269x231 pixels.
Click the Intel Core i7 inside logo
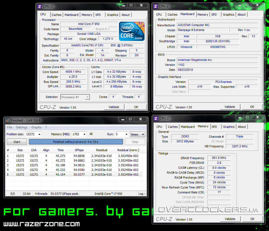(x=132, y=31)
